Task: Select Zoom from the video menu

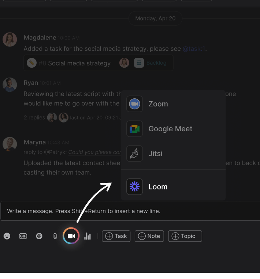Action: point(173,104)
